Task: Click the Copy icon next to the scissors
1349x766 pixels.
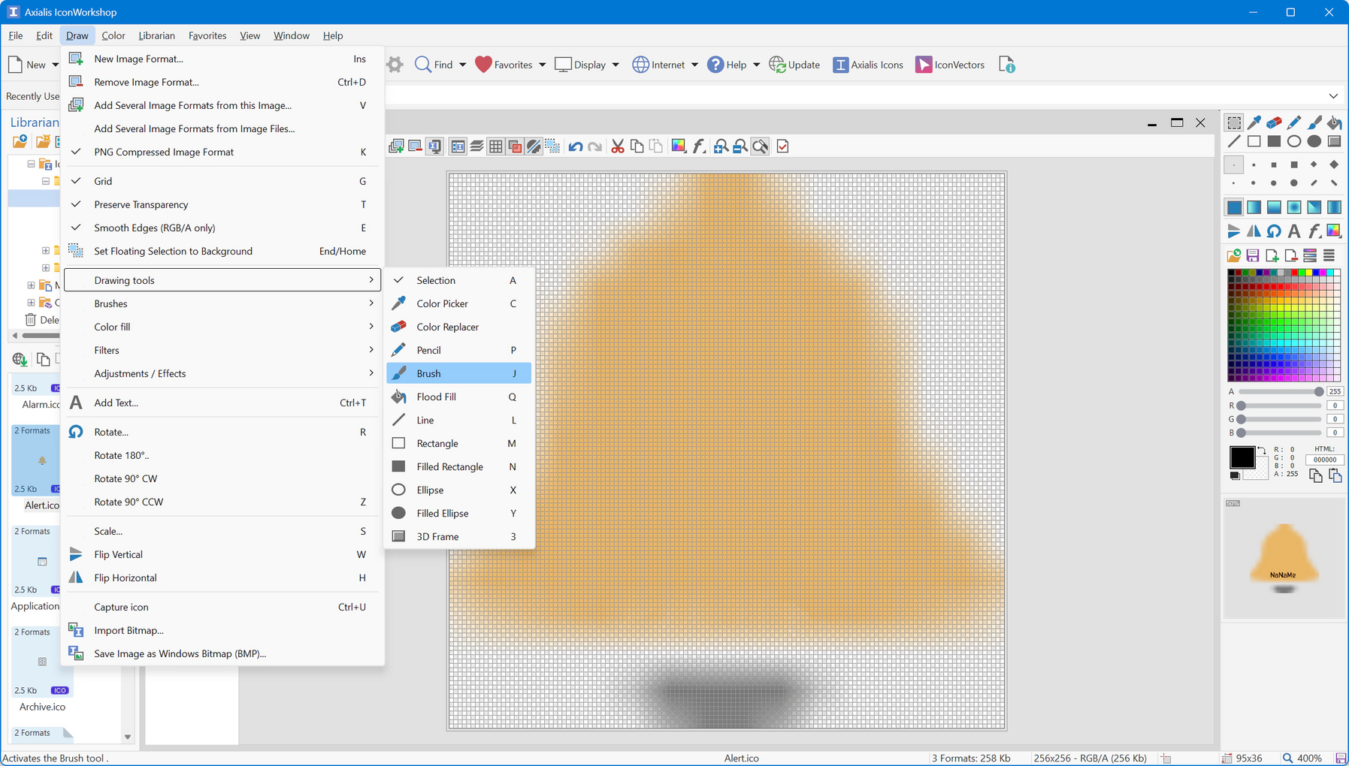Action: pyautogui.click(x=637, y=146)
